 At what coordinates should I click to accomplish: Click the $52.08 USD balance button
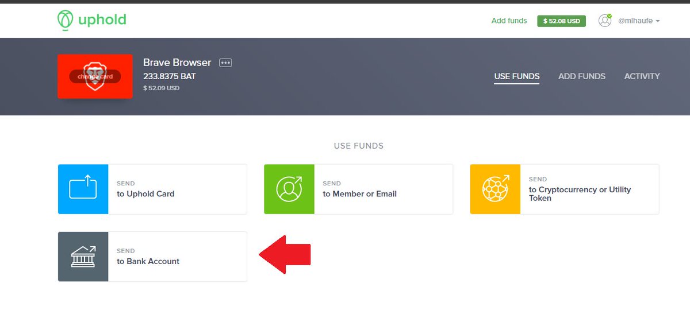[561, 21]
